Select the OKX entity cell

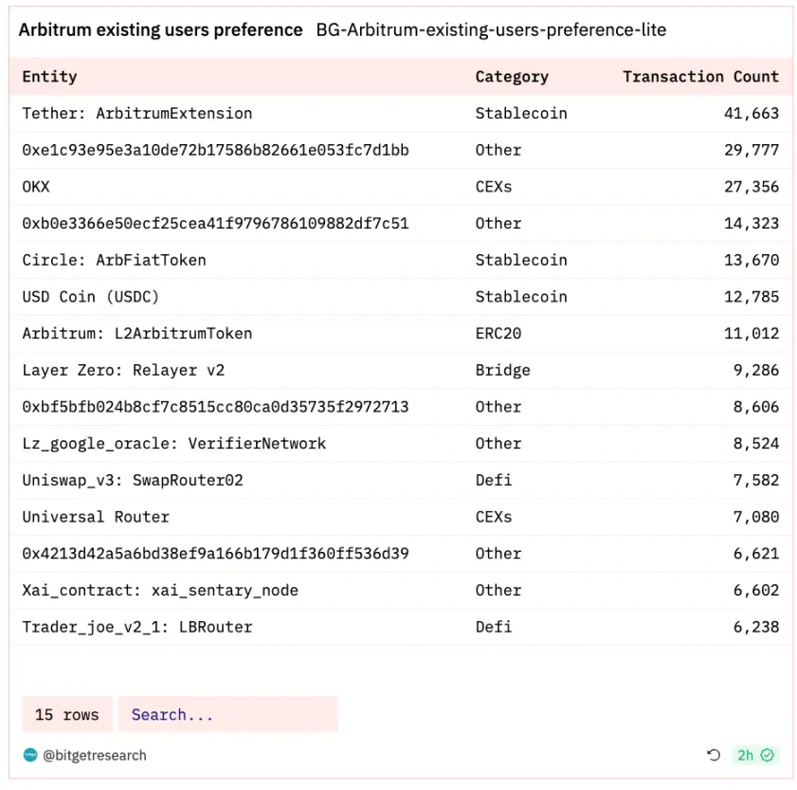point(36,187)
